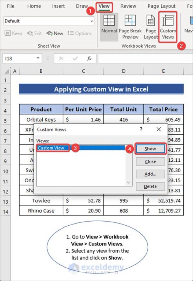Open the View tab

click(x=104, y=6)
